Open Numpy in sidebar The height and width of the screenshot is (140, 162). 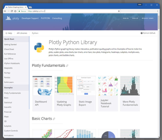(x=7, y=73)
